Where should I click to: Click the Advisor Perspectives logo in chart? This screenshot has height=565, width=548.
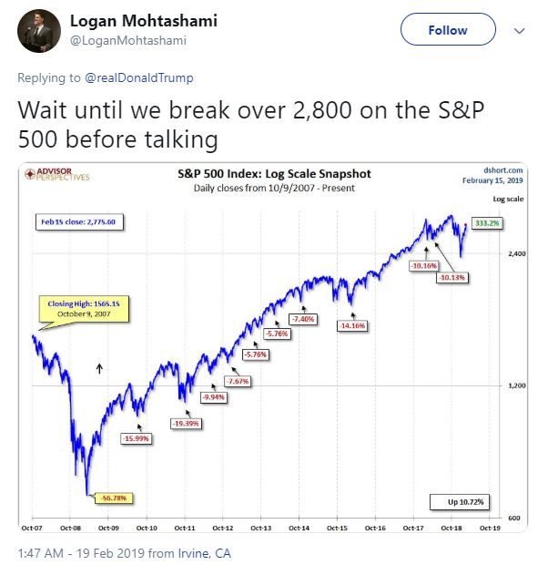[x=56, y=173]
